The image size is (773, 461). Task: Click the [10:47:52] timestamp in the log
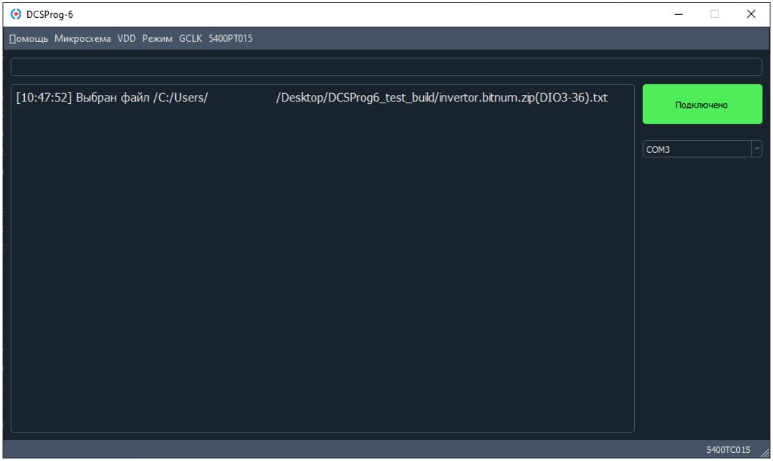(x=44, y=98)
